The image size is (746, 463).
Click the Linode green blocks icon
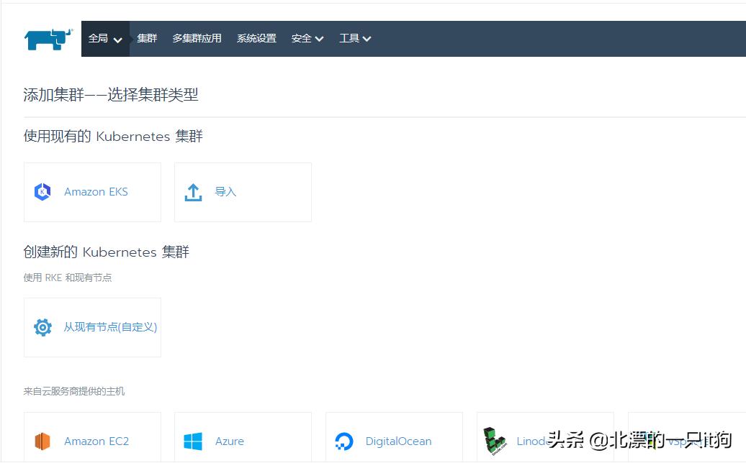point(494,441)
